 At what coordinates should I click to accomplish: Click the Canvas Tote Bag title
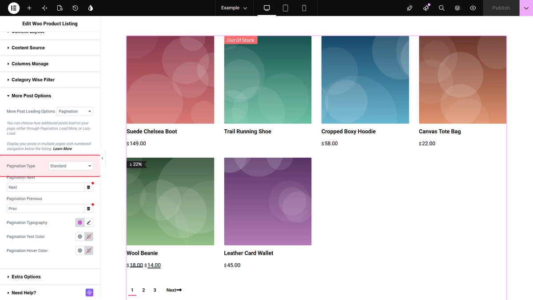[x=440, y=132]
